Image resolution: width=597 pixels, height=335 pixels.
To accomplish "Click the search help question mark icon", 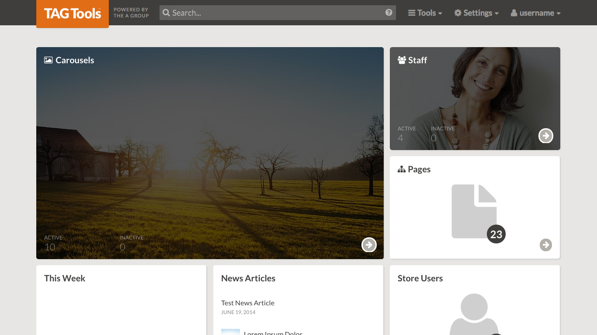I will tap(389, 13).
